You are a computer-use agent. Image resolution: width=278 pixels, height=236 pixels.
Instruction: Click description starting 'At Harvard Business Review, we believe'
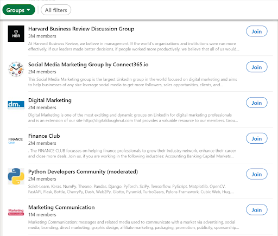134,46
